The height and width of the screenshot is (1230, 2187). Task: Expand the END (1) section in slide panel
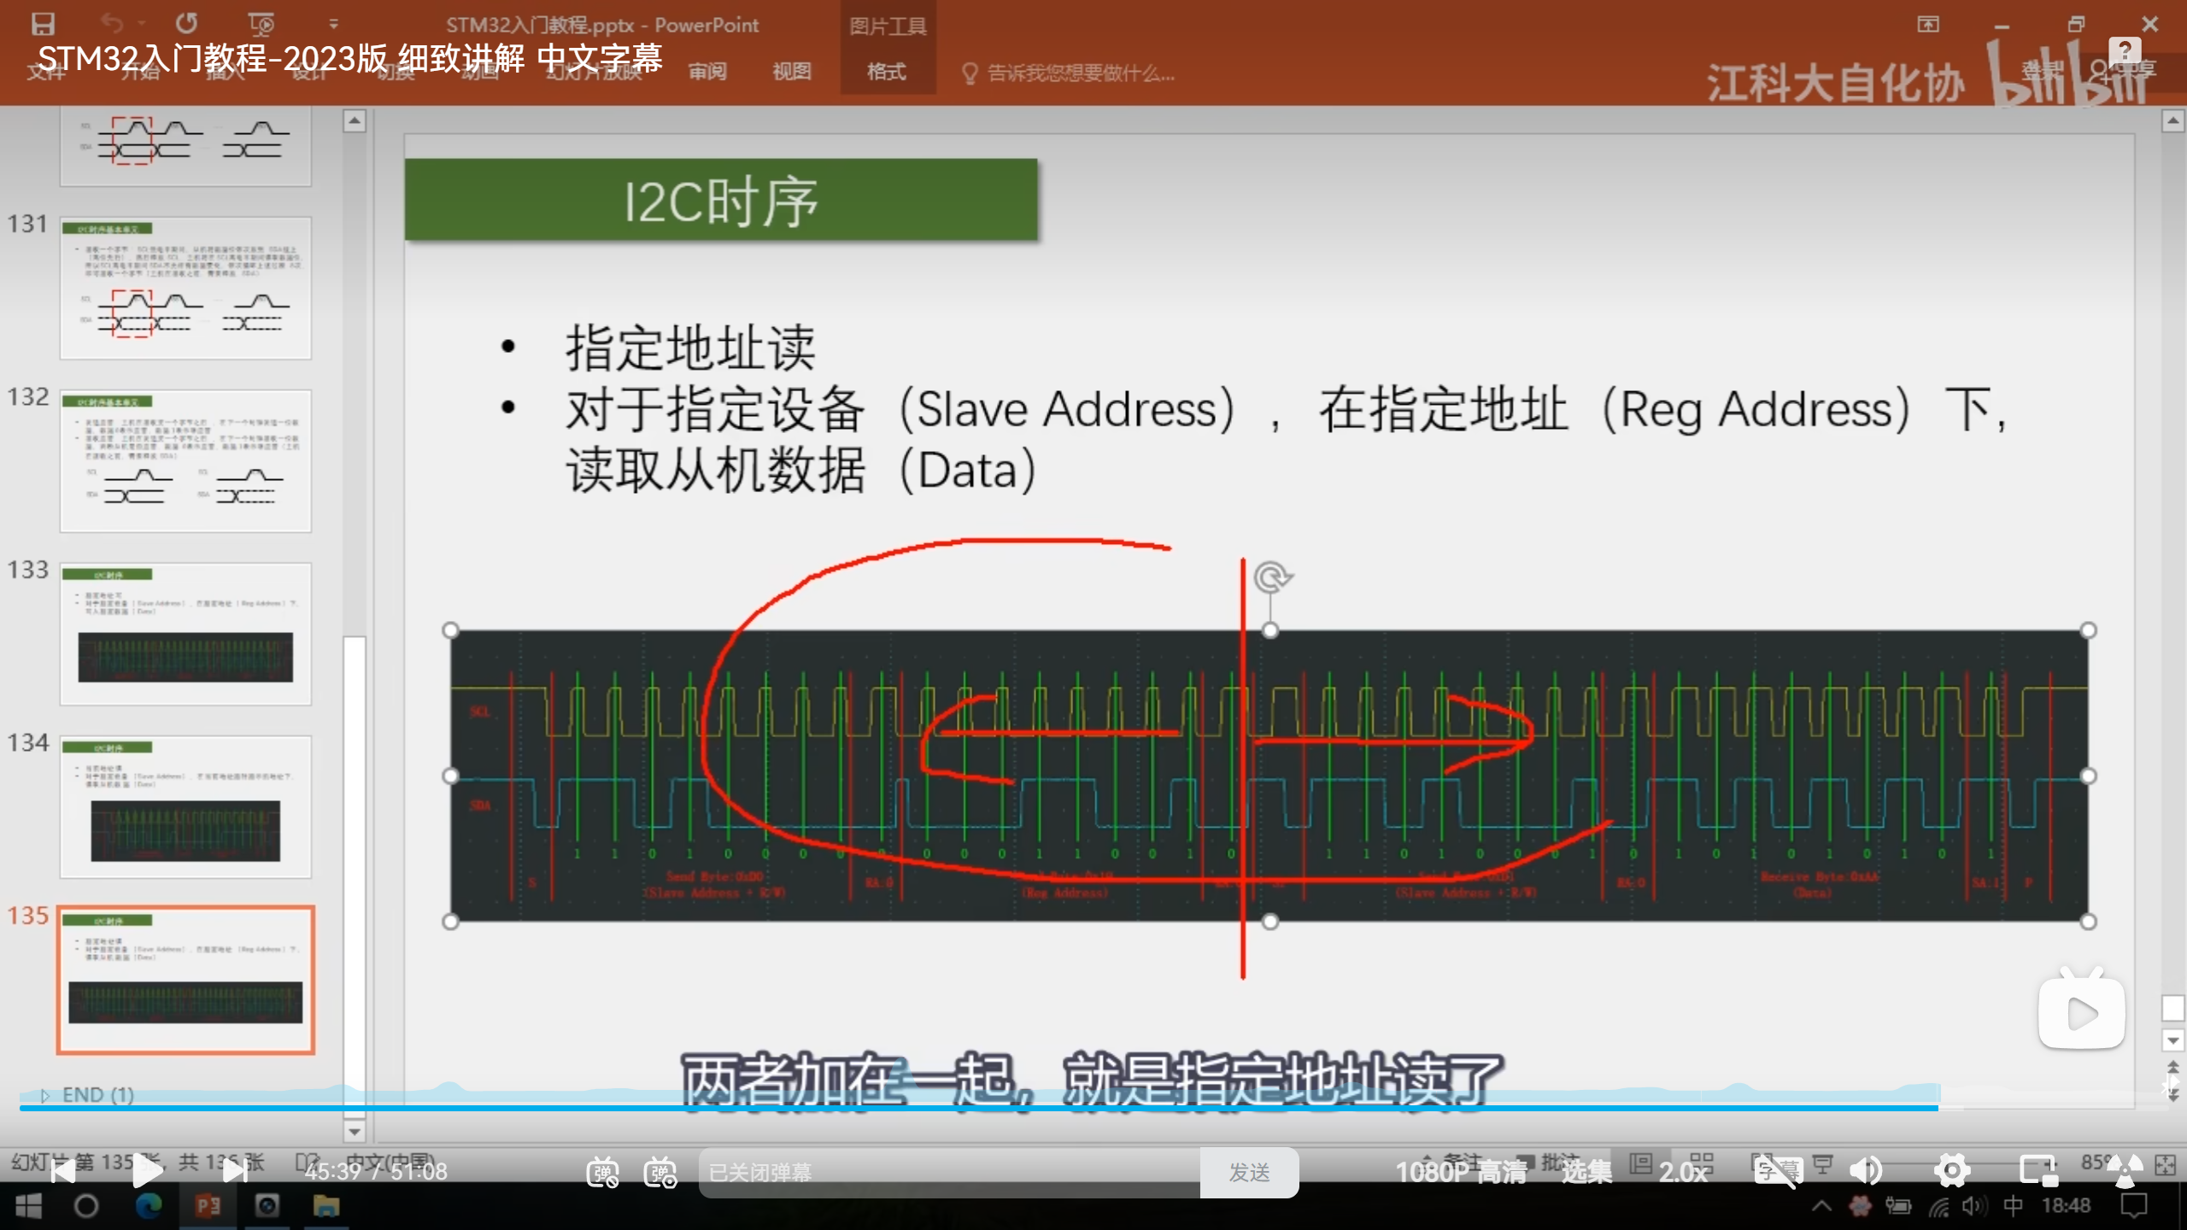(x=45, y=1095)
